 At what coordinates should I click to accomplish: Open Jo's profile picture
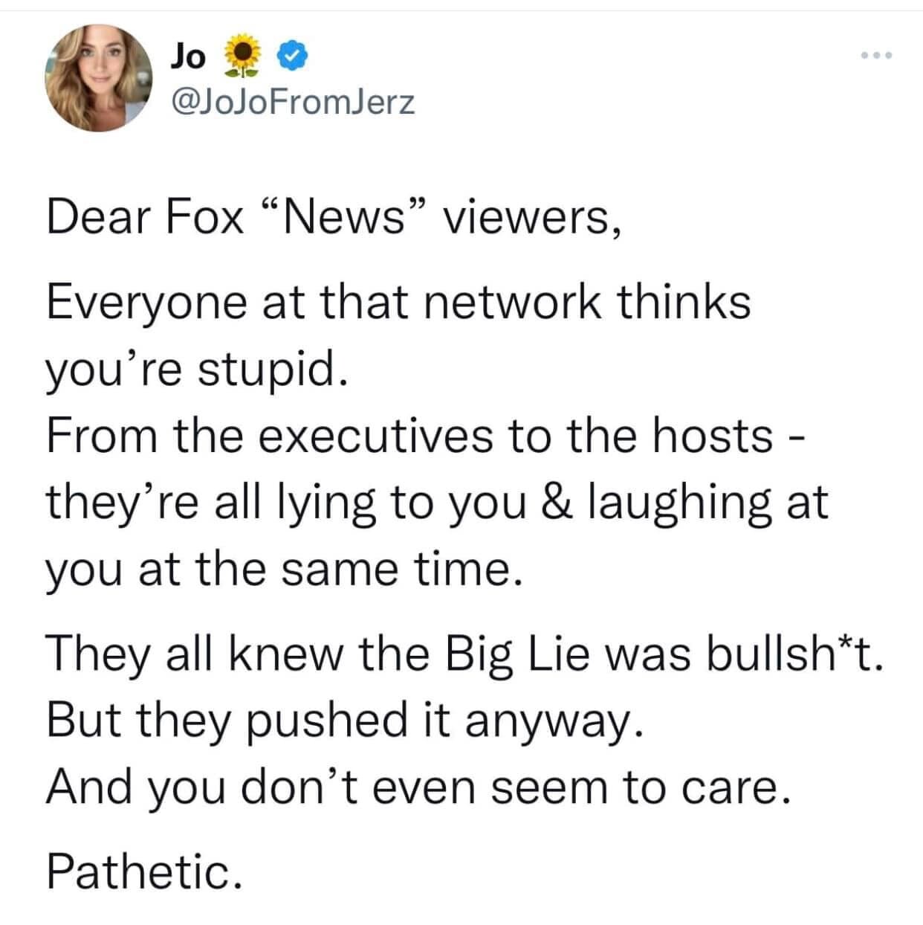(x=97, y=77)
